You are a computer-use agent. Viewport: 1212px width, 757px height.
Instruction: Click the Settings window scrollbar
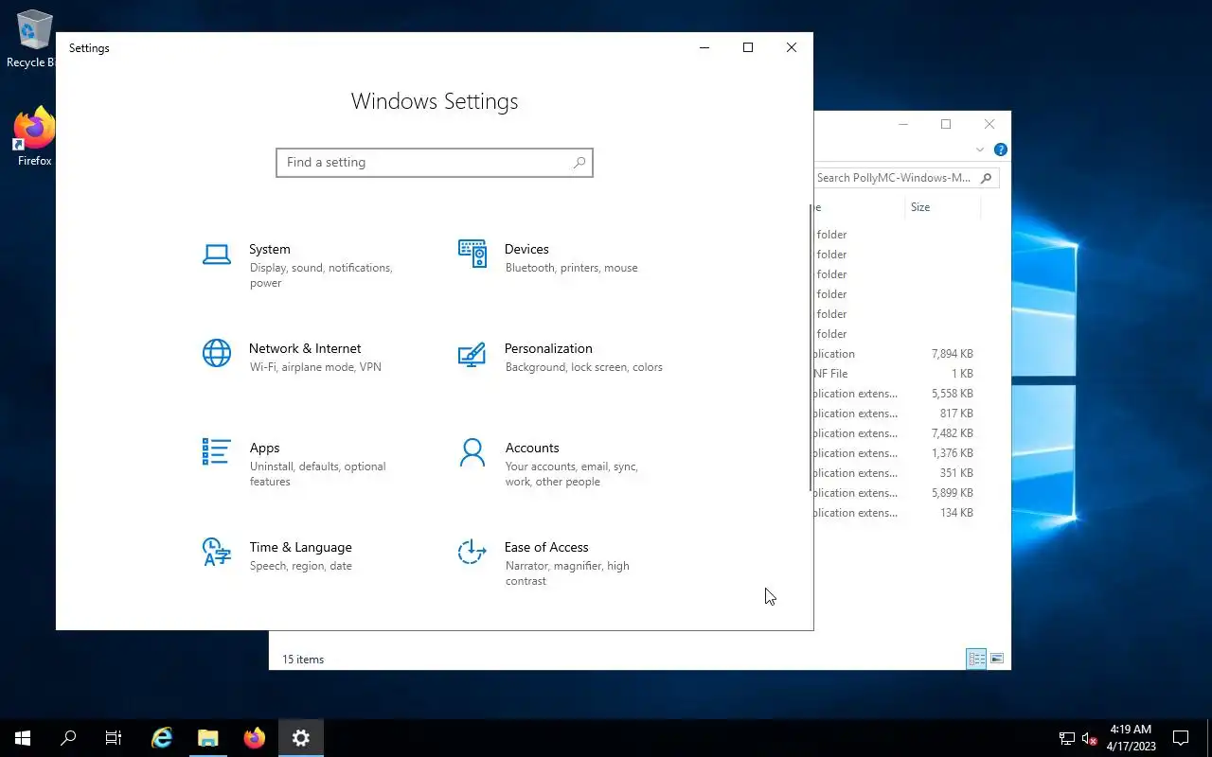[811, 347]
